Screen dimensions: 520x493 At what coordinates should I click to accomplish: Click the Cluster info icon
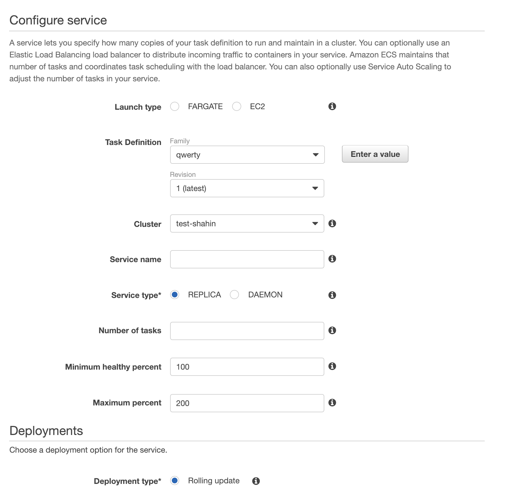click(x=333, y=223)
